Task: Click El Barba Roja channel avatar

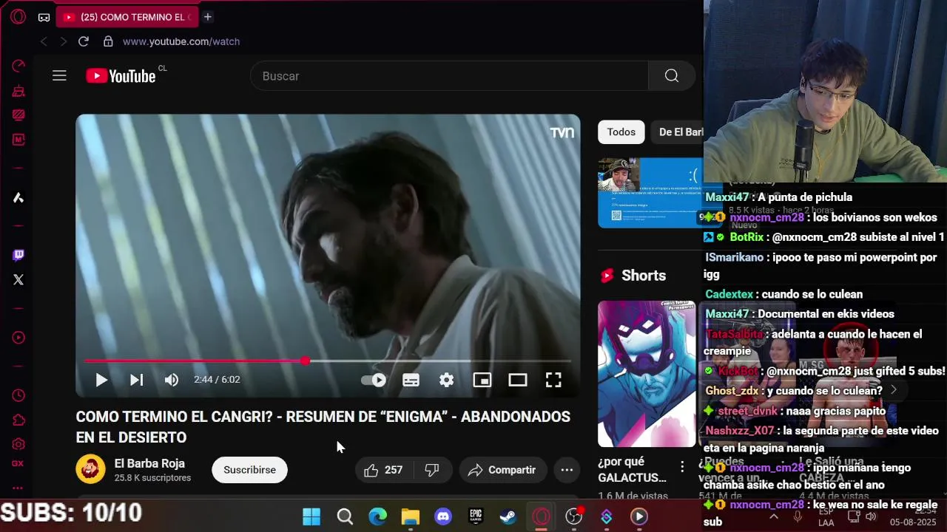Action: (90, 469)
